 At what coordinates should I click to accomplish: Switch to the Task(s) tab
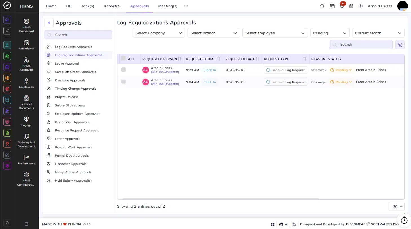(88, 6)
